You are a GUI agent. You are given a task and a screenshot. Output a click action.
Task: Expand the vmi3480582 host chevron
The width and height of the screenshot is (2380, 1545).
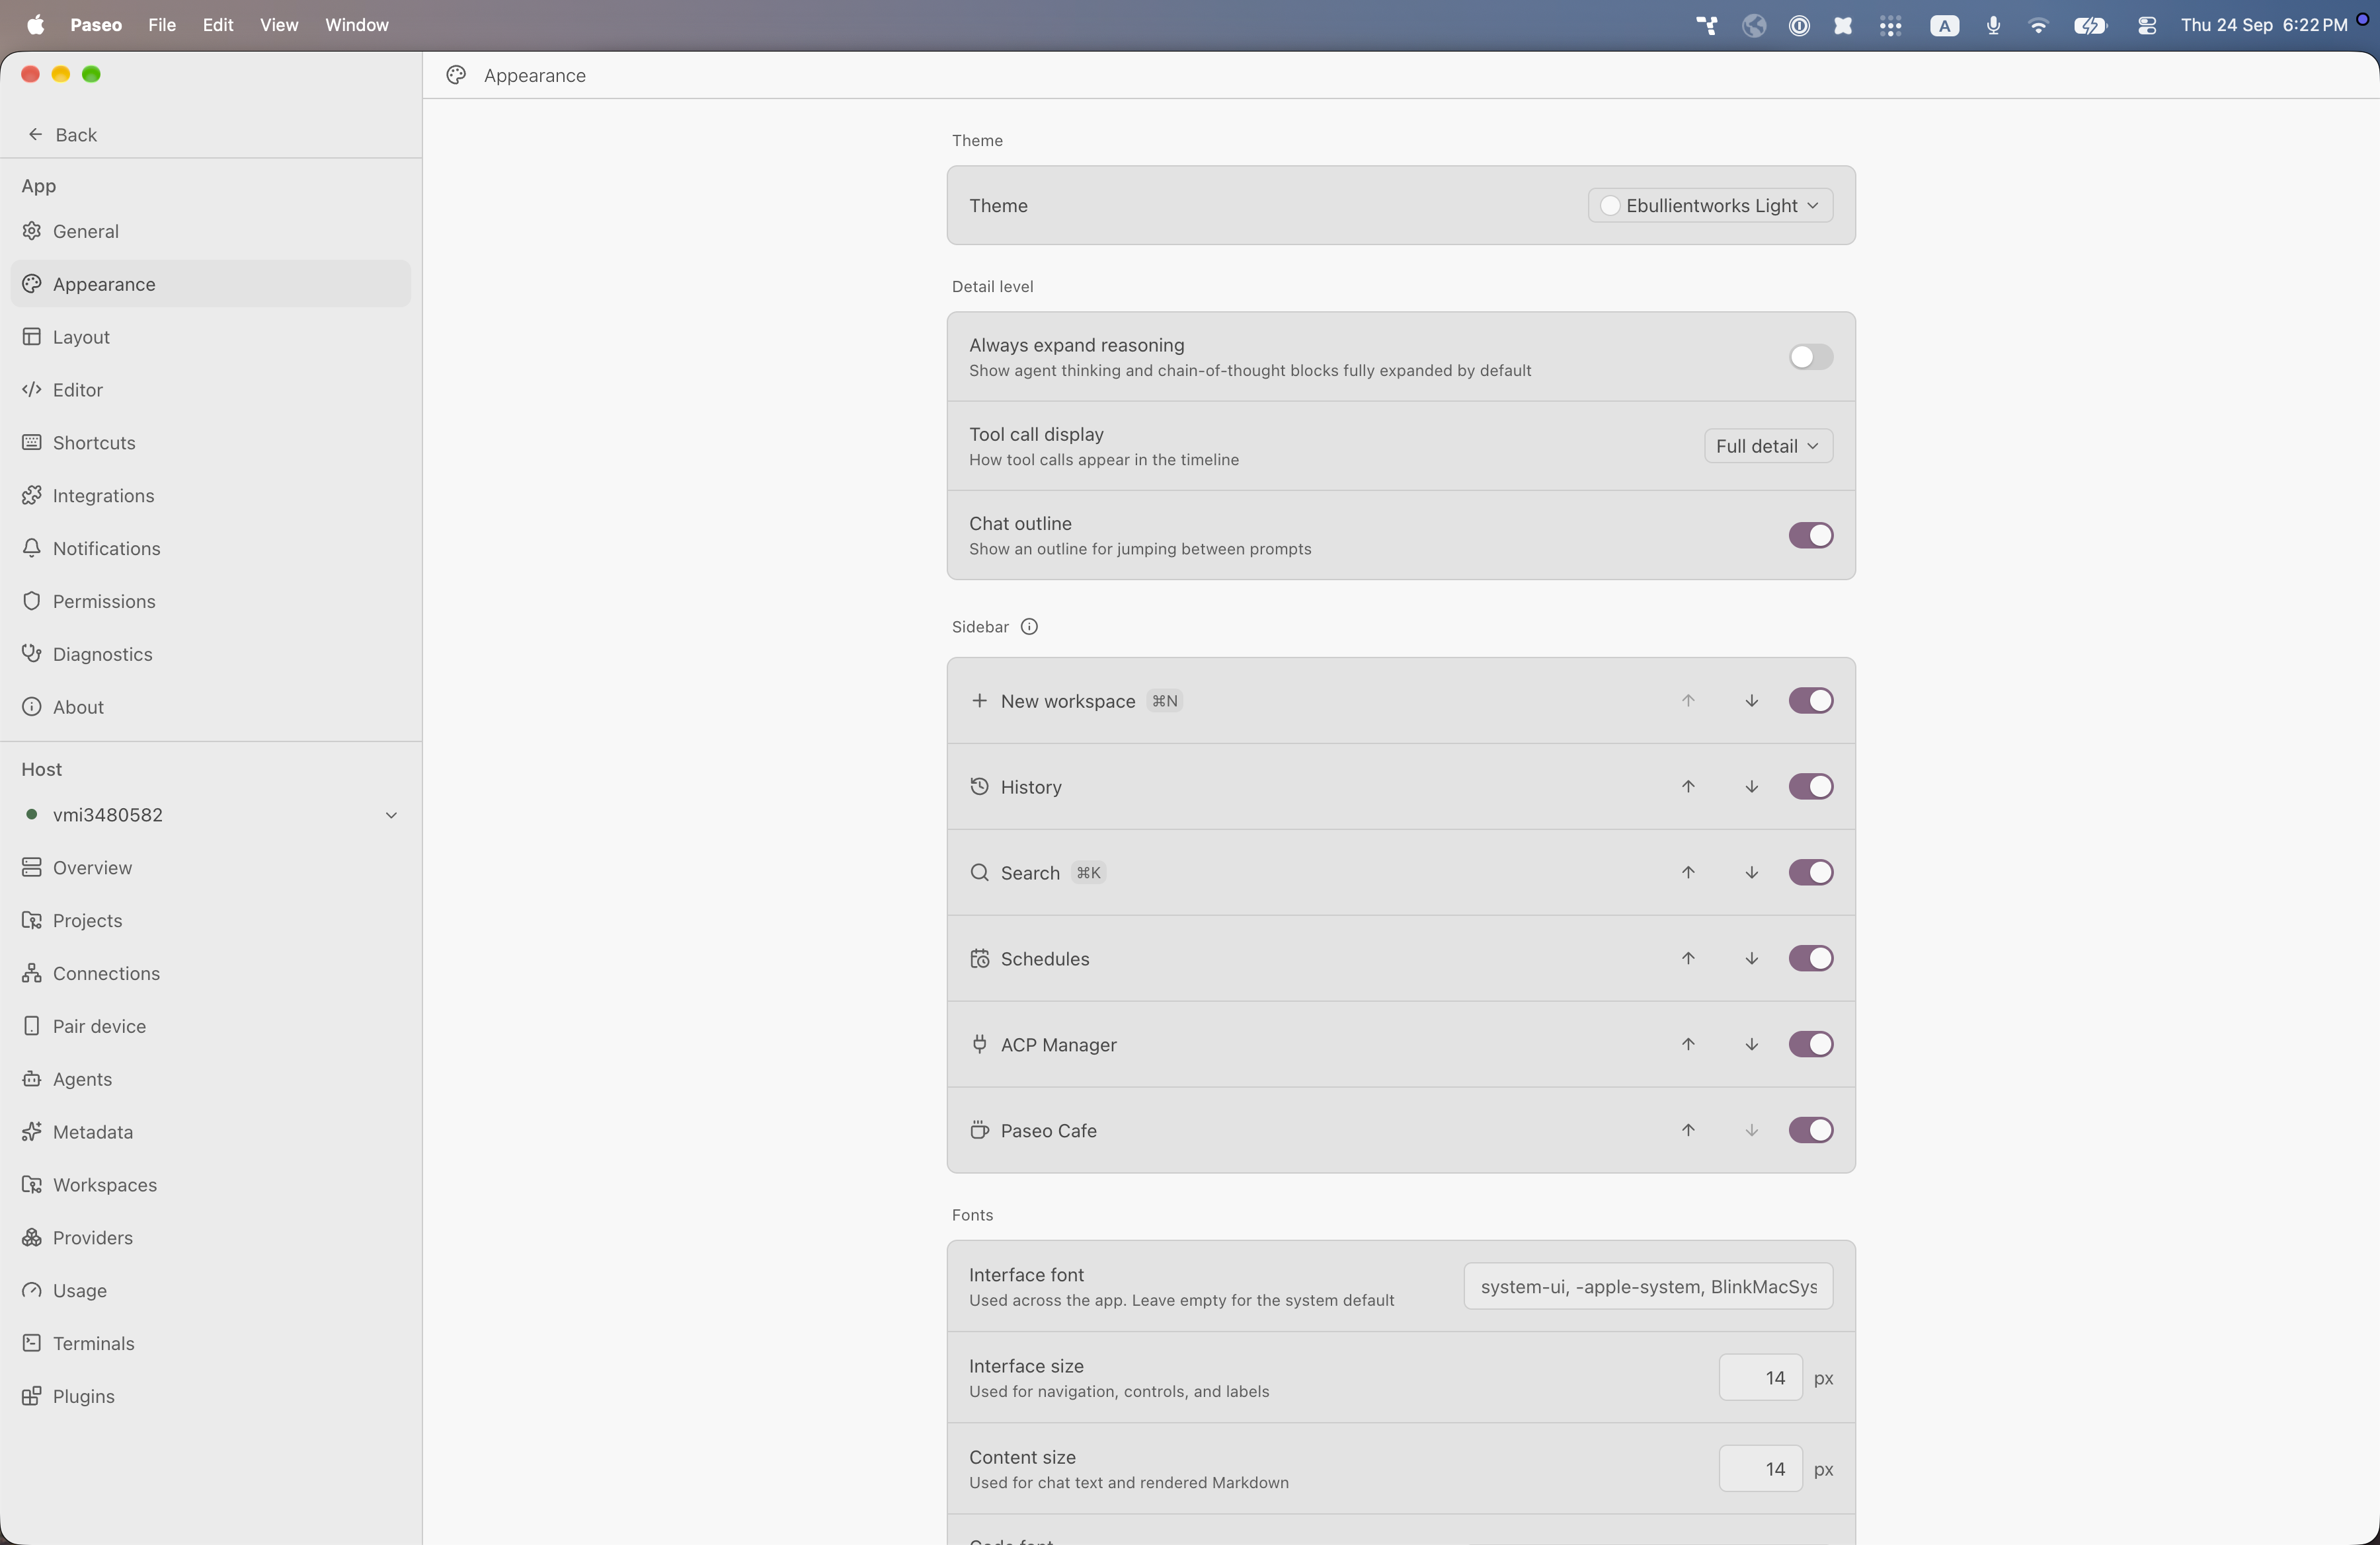(391, 815)
